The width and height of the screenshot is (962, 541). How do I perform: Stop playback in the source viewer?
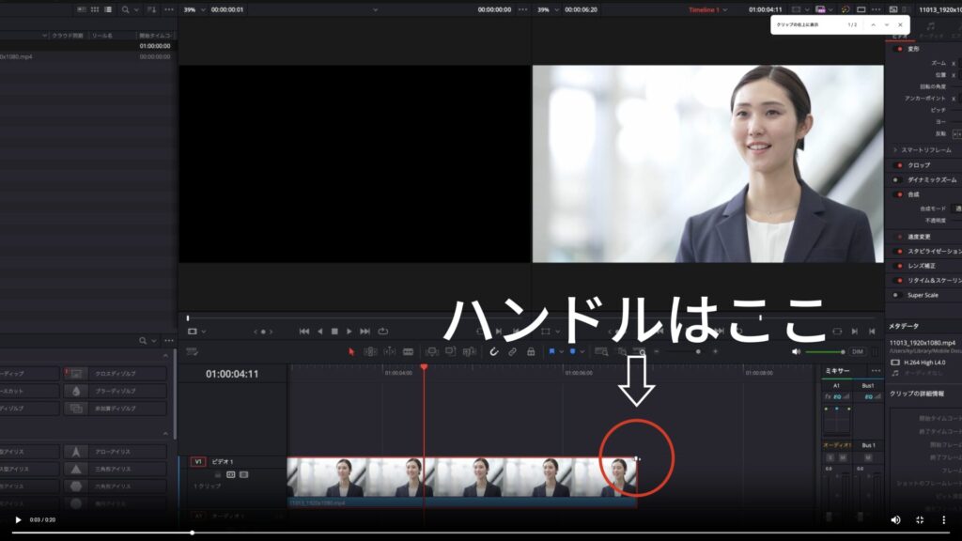(x=334, y=332)
